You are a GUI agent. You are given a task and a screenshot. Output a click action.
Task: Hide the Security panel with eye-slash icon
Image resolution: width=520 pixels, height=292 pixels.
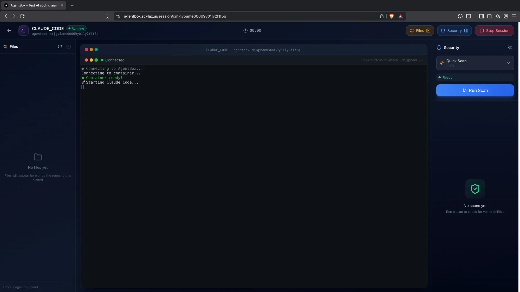tap(510, 48)
